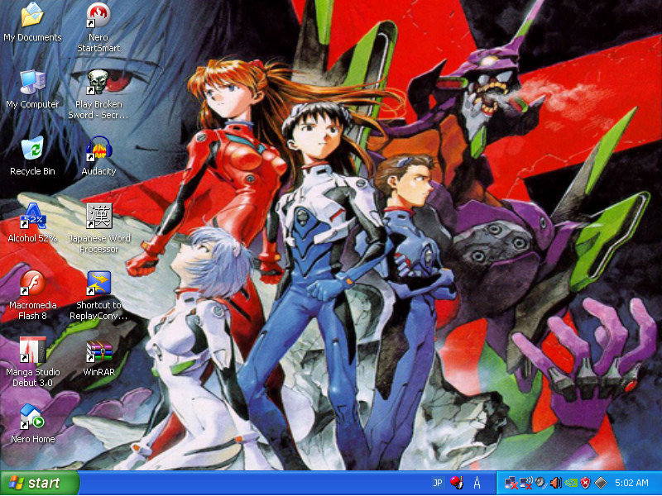Click the disconnected wireless network tray icon

click(x=526, y=483)
